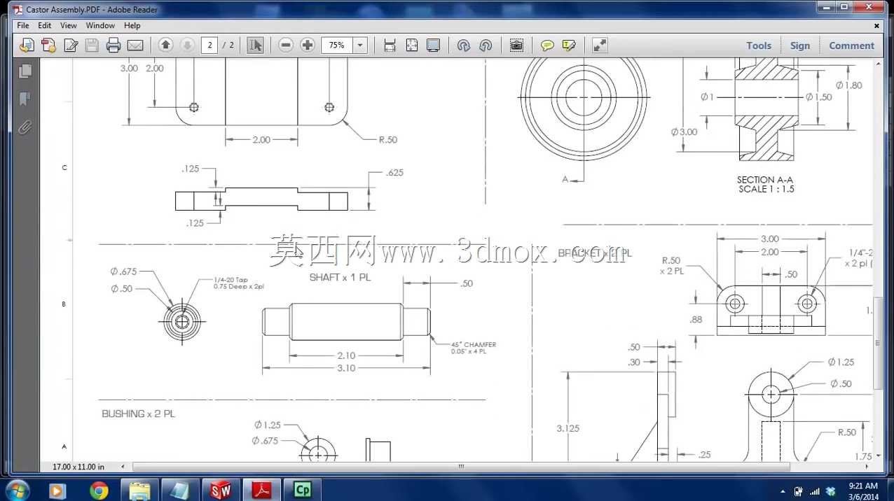Screen dimensions: 894x501
Task: Click the Convert to PDF online icon
Action: pos(48,45)
